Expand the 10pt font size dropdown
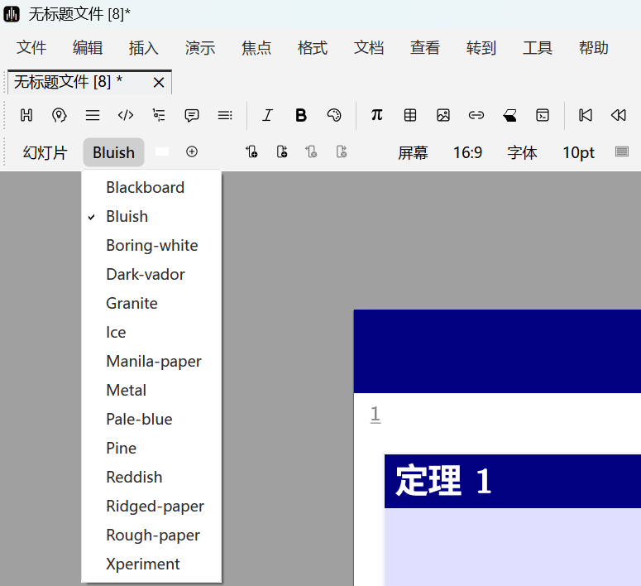The height and width of the screenshot is (586, 641). (578, 152)
